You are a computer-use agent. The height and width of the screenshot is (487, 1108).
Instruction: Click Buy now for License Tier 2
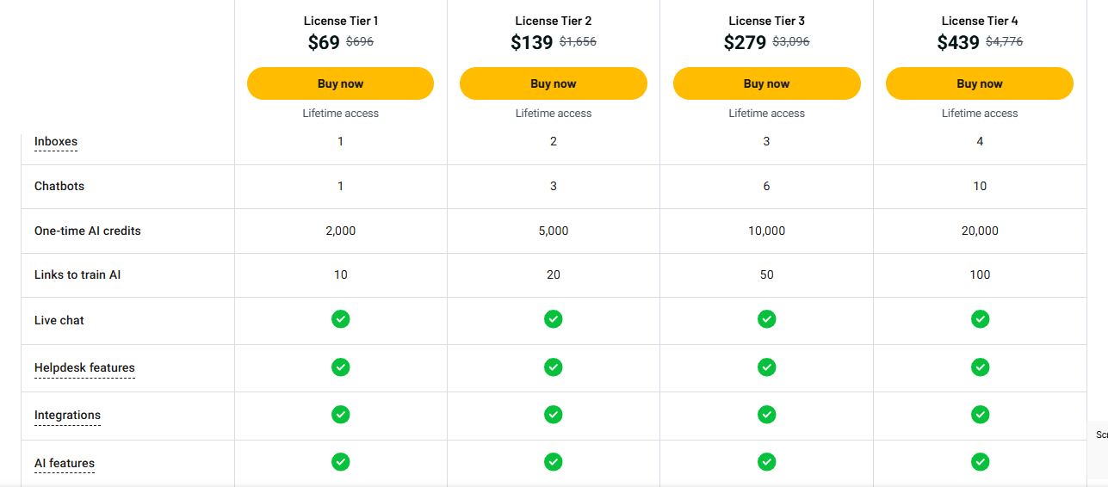553,83
